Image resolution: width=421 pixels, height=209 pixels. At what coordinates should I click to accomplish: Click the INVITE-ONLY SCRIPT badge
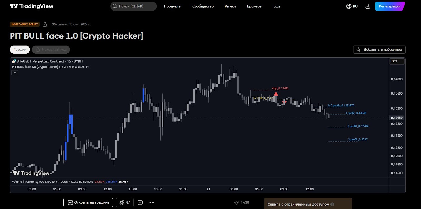[x=25, y=24]
